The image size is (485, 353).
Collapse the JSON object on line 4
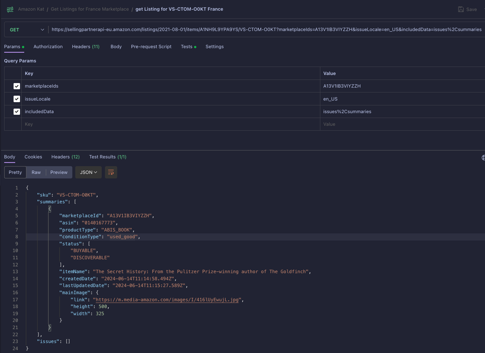(50, 209)
